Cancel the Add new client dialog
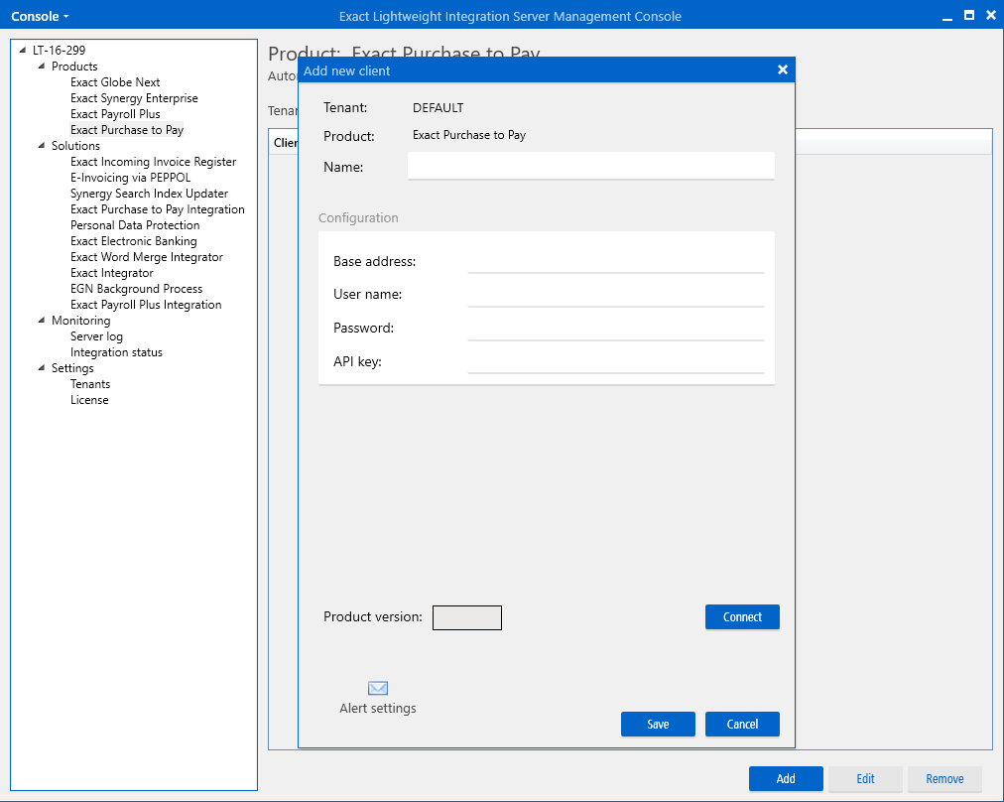 point(742,724)
